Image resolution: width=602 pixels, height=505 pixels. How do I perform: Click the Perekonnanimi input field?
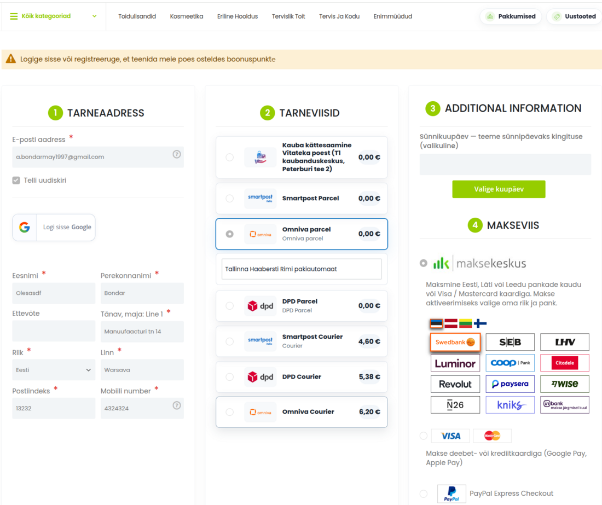tap(142, 293)
